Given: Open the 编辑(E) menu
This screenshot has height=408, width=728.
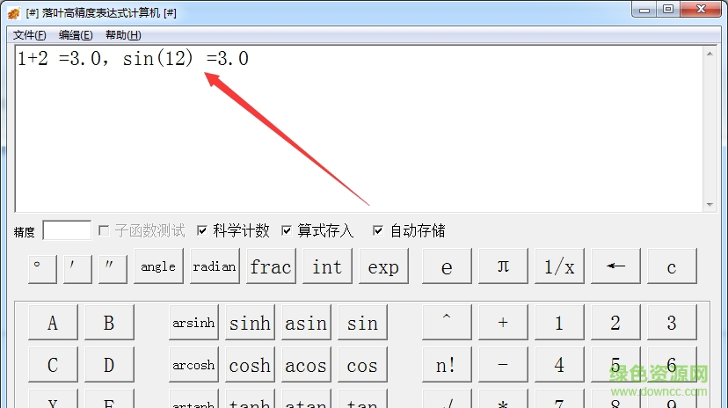Looking at the screenshot, I should pos(76,35).
